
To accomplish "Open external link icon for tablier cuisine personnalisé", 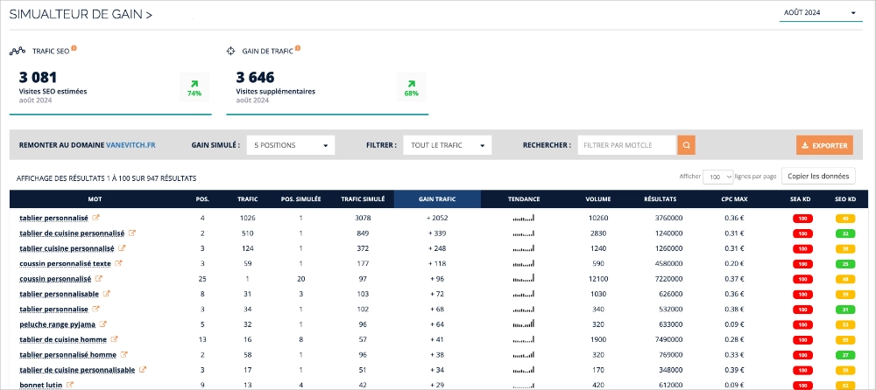I will click(122, 247).
